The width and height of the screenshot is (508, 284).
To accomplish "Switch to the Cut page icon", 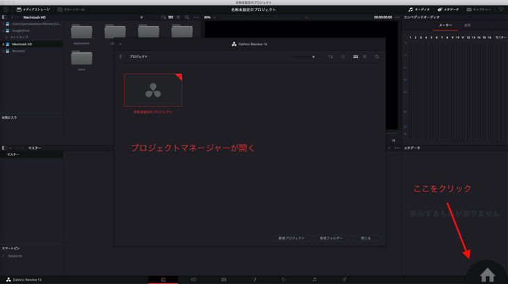I will (193, 279).
